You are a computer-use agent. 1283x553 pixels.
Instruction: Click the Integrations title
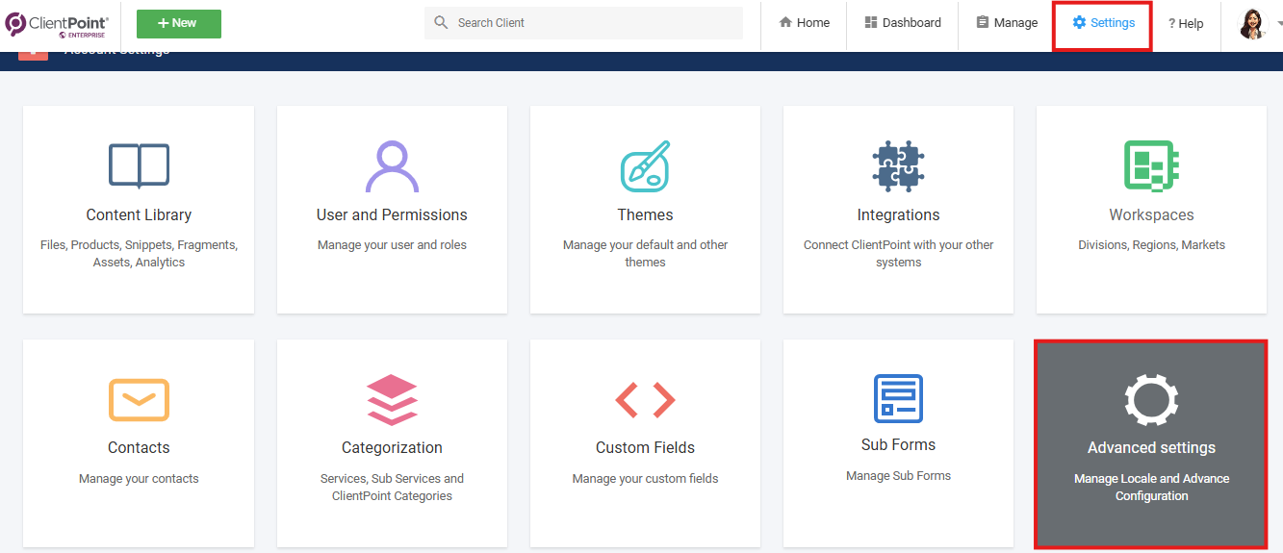click(898, 214)
